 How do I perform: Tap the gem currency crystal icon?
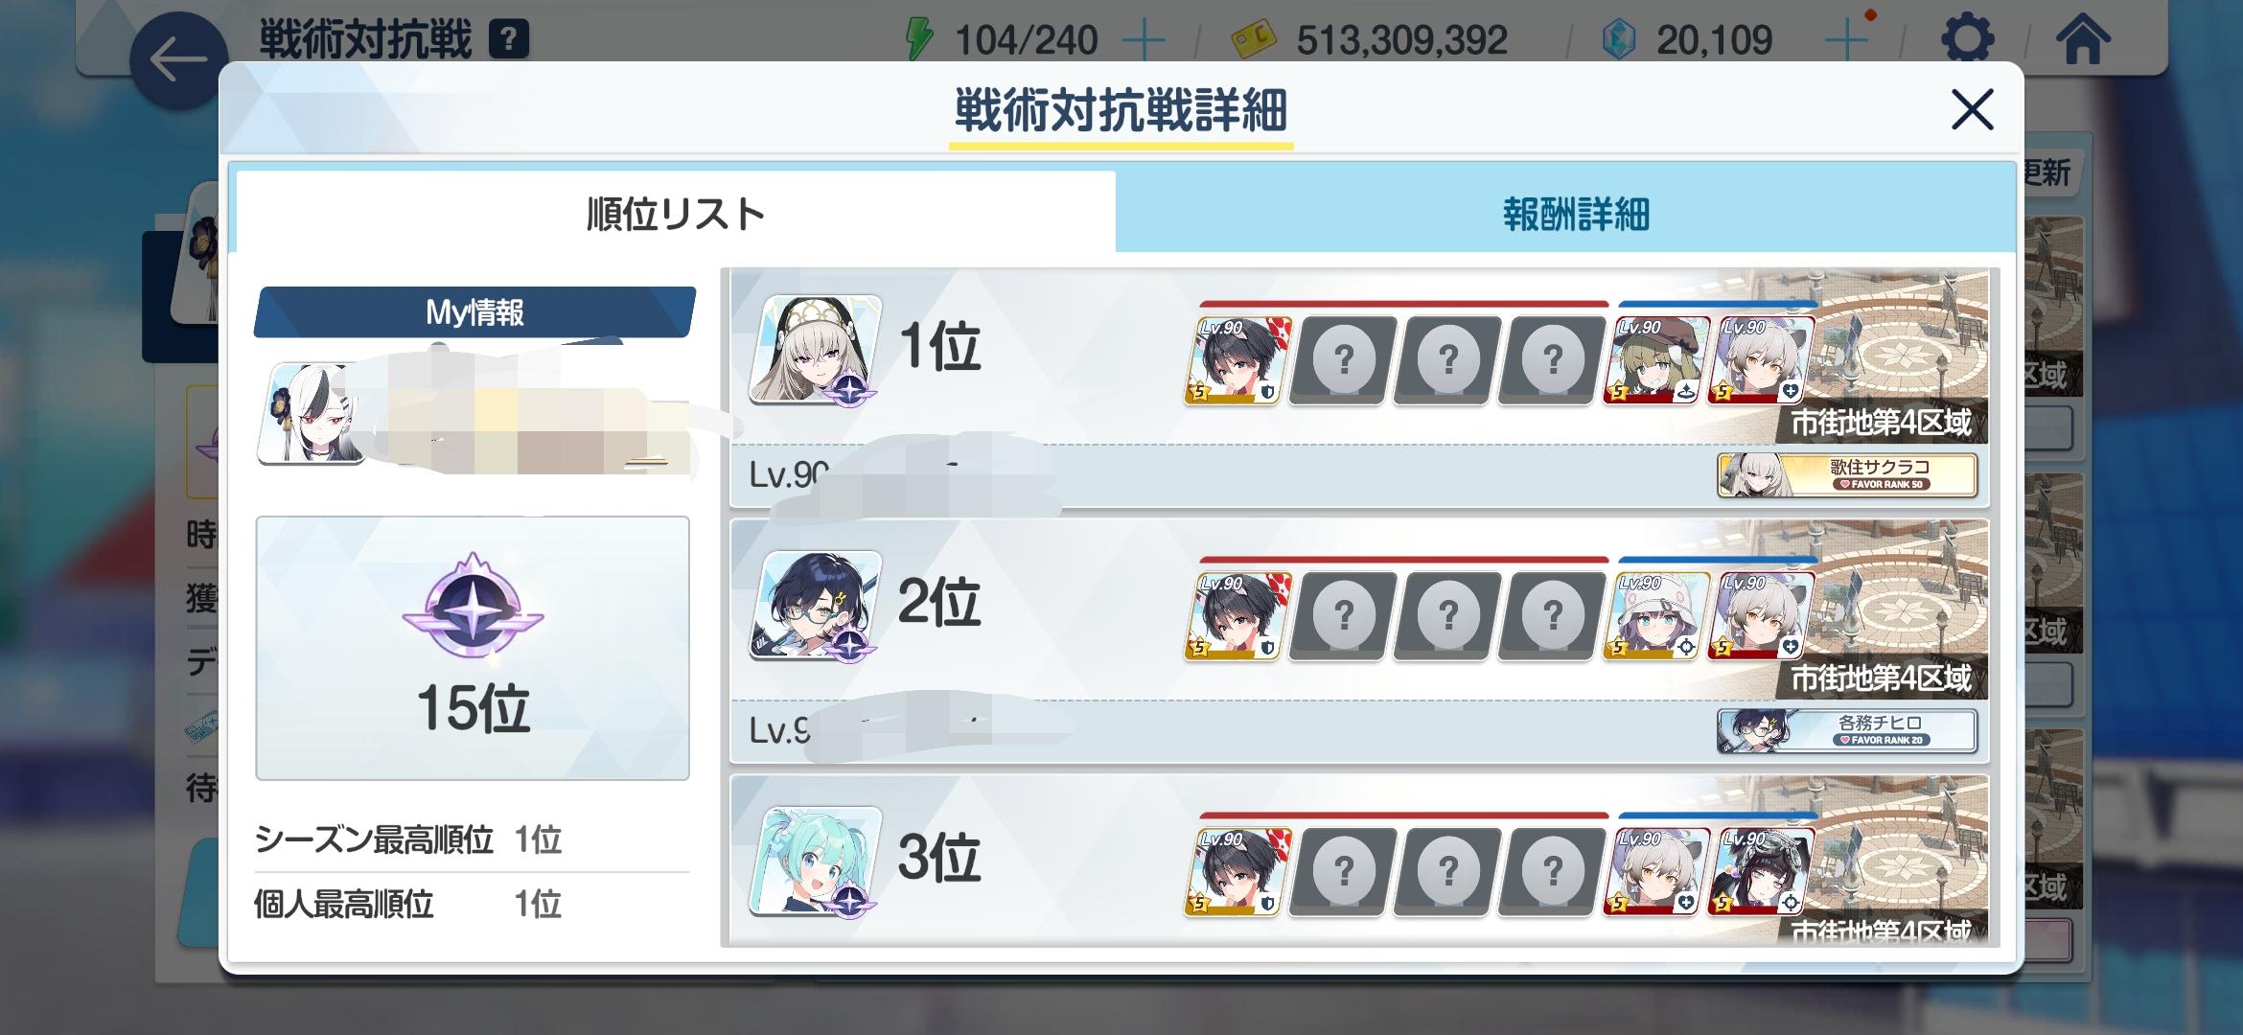click(x=1619, y=40)
